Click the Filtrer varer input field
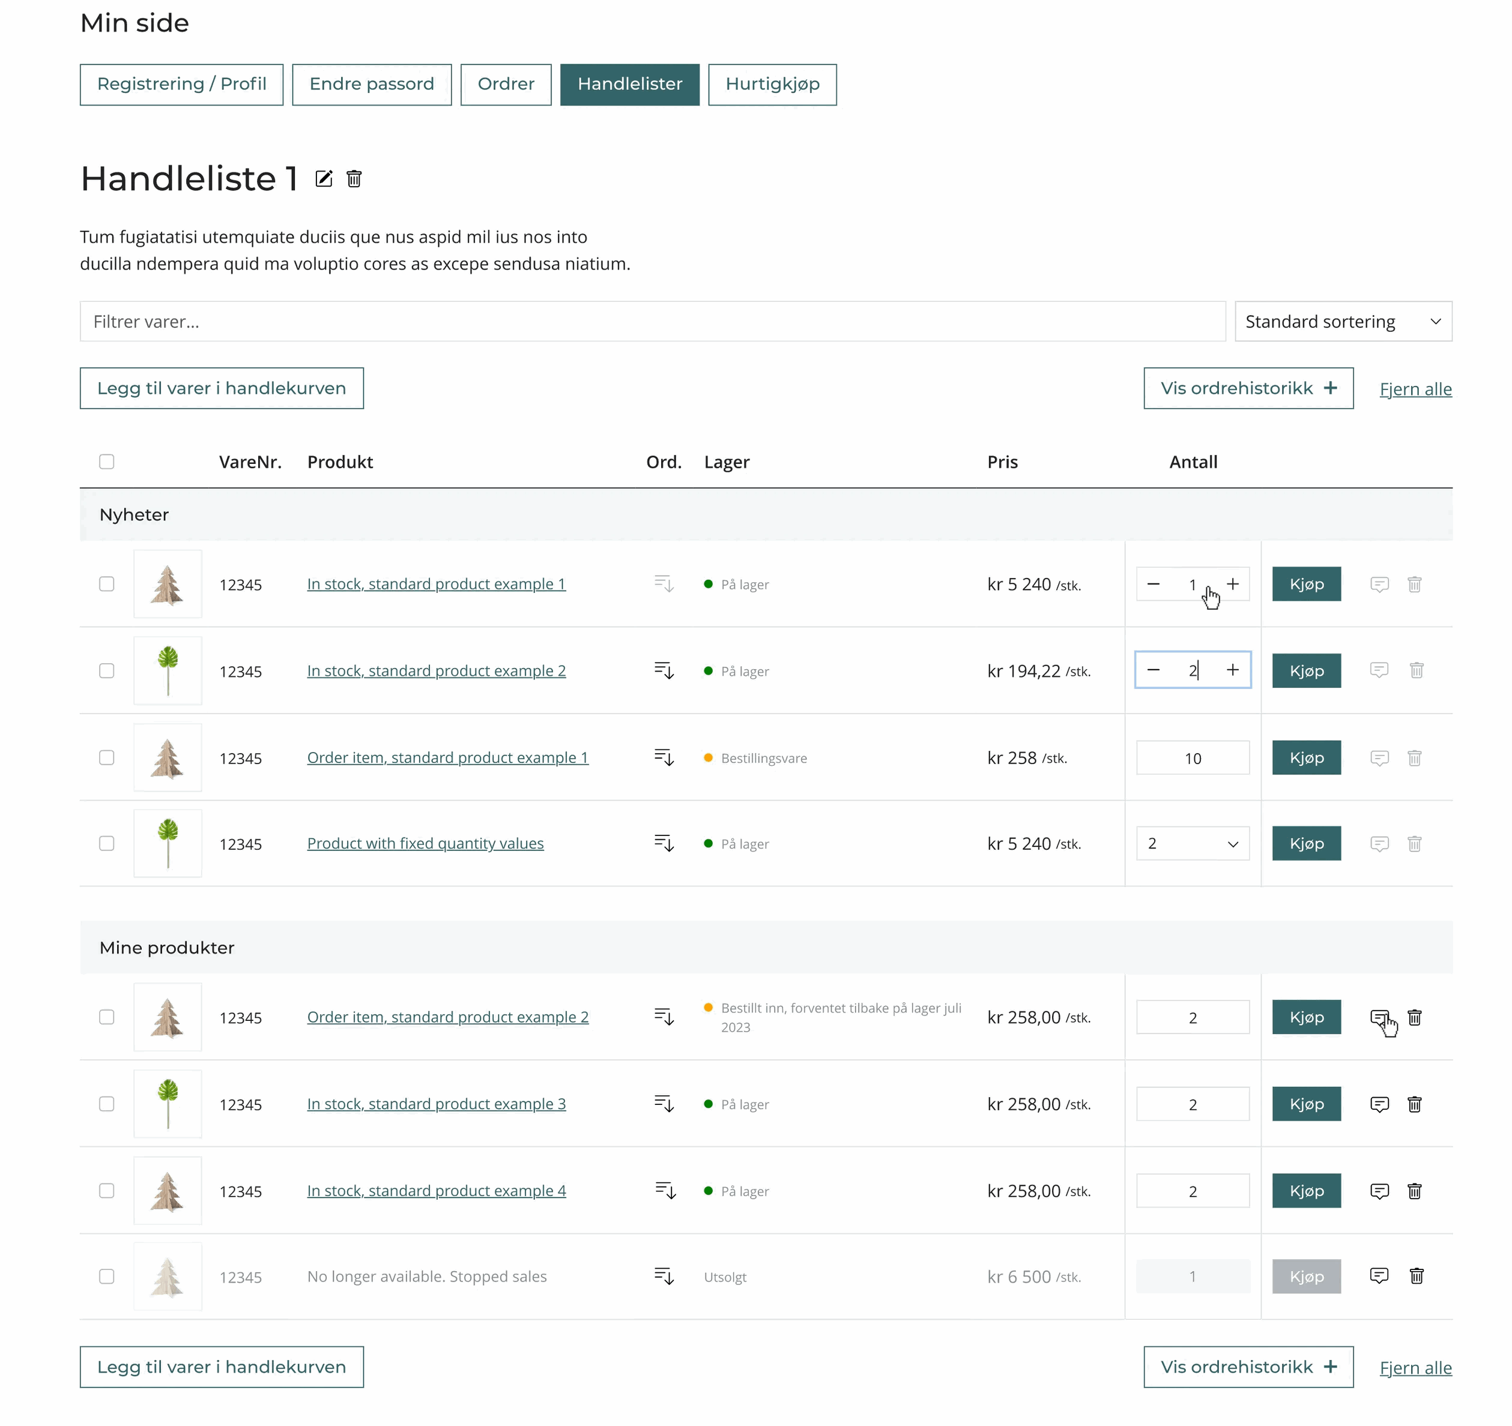Image resolution: width=1512 pixels, height=1426 pixels. point(652,322)
